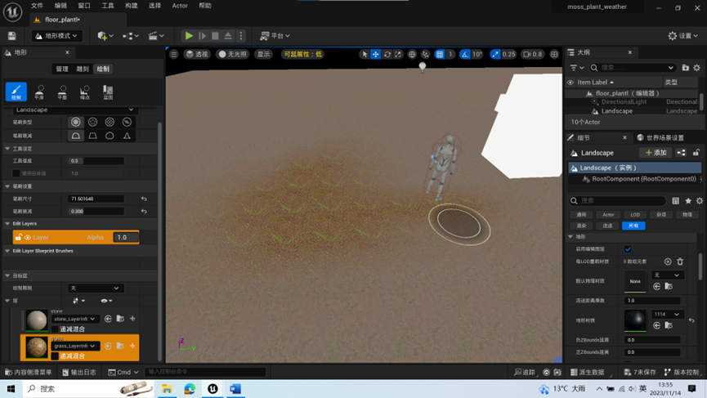Toggle rotation snapping angle icon

[x=465, y=54]
